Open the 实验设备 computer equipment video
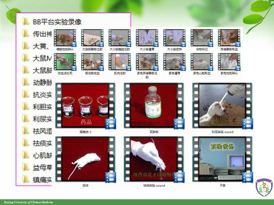The width and height of the screenshot is (274, 205). pos(222,159)
